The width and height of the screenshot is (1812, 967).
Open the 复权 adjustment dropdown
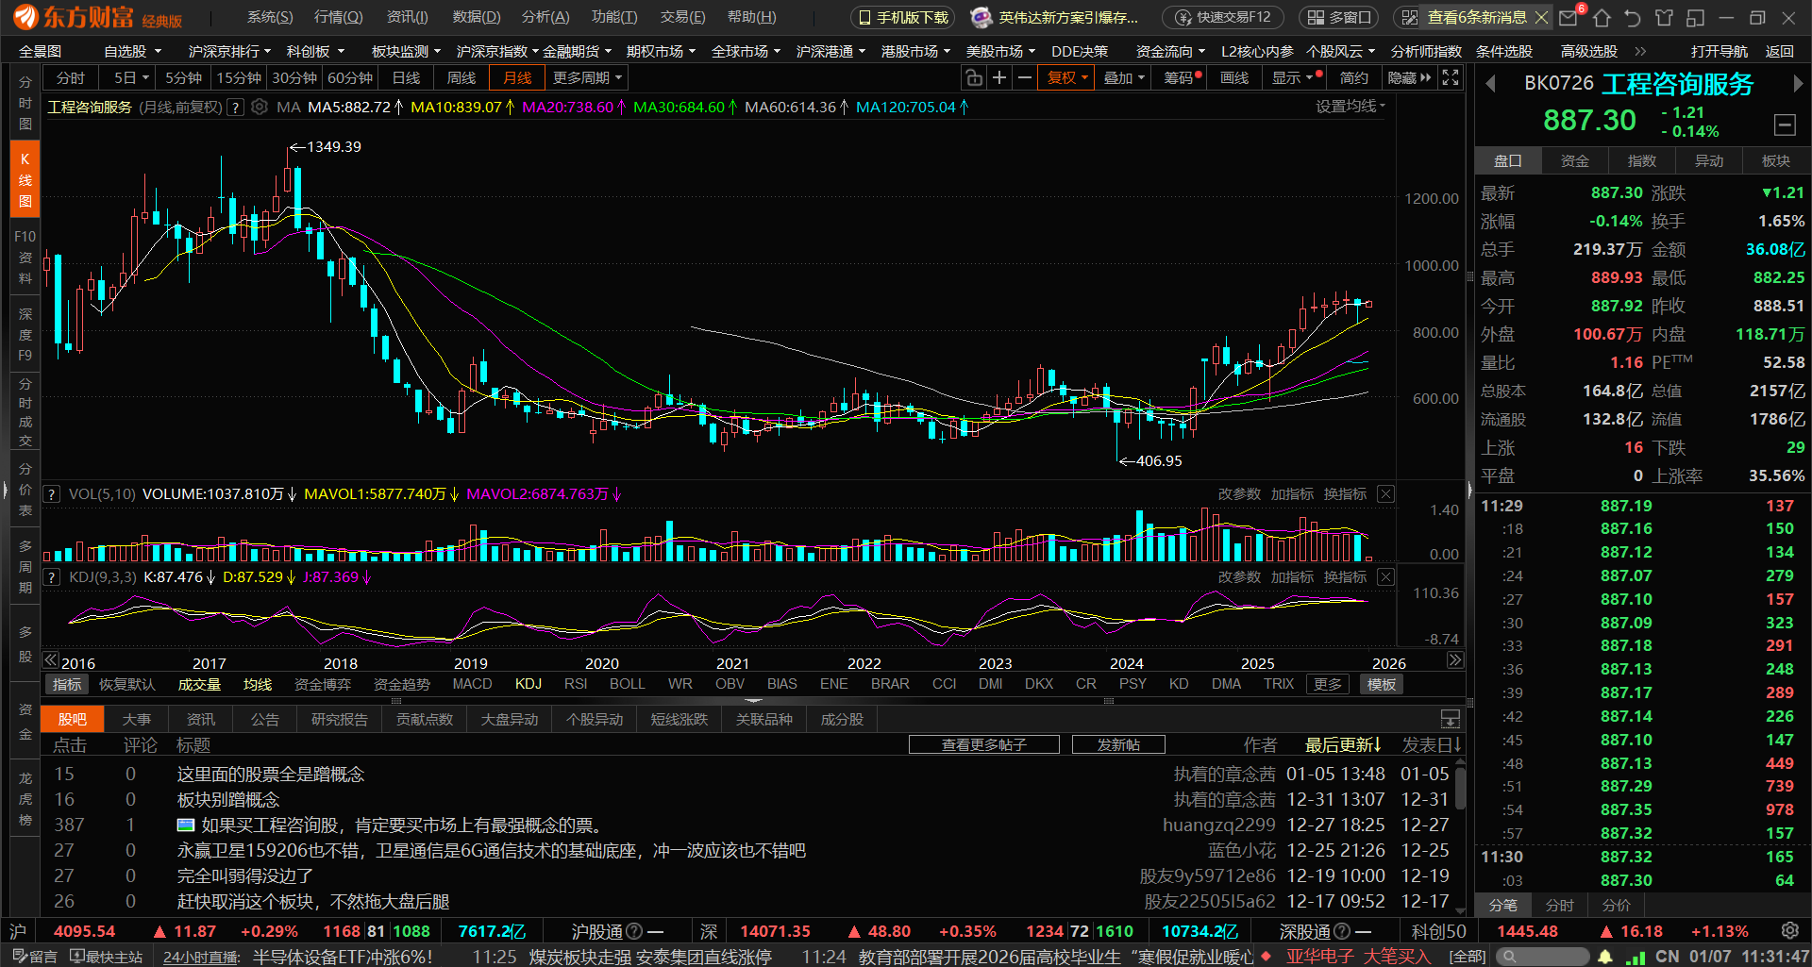[1067, 77]
